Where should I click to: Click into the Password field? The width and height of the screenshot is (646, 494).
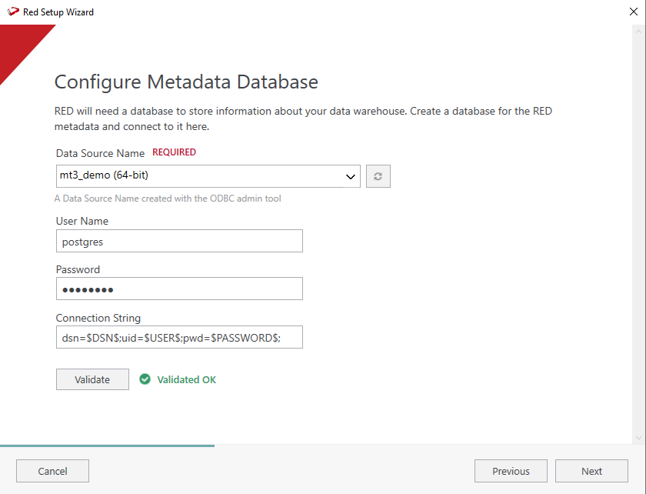coord(179,289)
